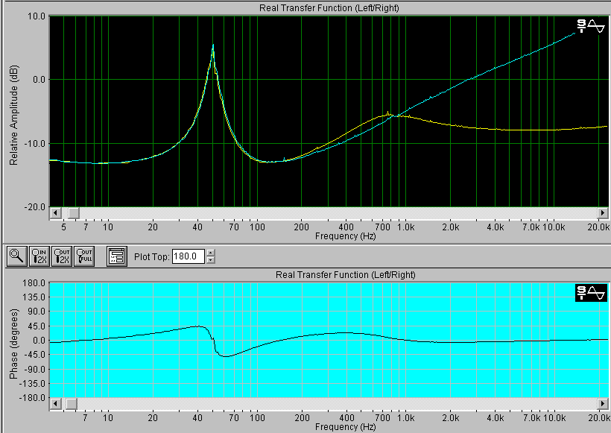Click the 'Frequency (Hz)' label under amplitude plot
This screenshot has width=611, height=433.
click(x=345, y=236)
